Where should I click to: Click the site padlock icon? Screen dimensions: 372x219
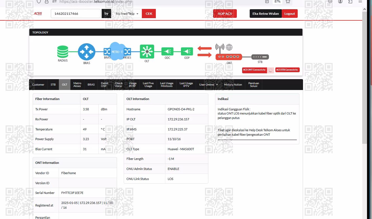tap(47, 1)
